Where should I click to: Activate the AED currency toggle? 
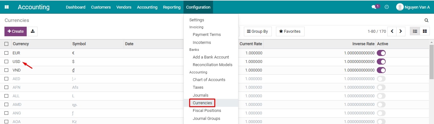(x=381, y=79)
